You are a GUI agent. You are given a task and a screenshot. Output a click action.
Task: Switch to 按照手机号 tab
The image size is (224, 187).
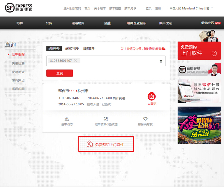[72, 48]
